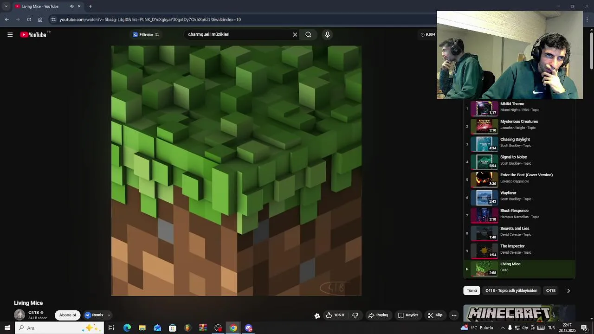Open the TUR language indicator

click(552, 328)
